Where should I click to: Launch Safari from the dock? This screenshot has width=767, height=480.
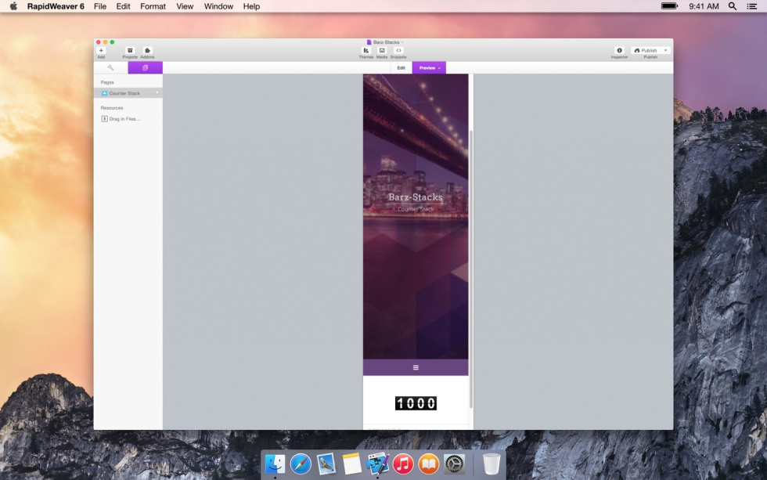[x=301, y=464]
